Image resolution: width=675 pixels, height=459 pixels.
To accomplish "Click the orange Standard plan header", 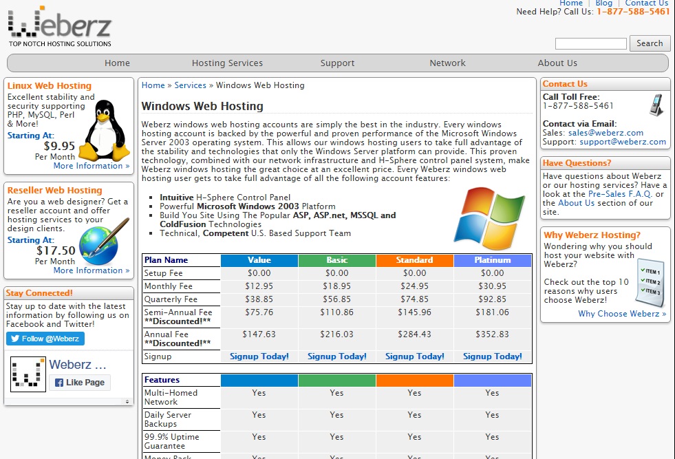I will point(414,260).
